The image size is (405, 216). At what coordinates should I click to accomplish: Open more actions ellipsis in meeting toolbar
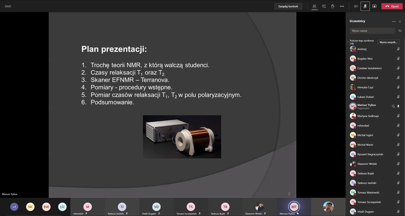point(342,6)
